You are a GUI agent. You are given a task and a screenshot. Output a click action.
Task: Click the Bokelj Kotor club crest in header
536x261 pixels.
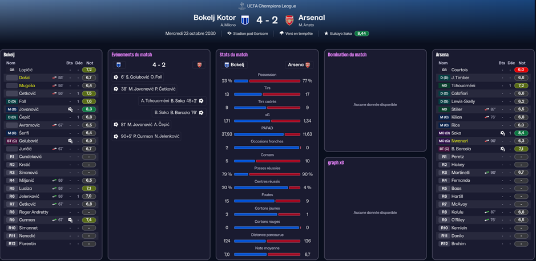245,21
